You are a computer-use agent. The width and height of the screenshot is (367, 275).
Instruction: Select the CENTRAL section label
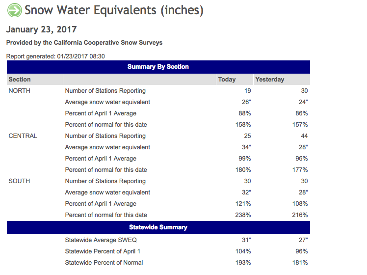click(x=23, y=136)
